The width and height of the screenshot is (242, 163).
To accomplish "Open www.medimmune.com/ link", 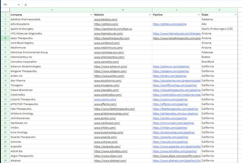I will click(108, 48).
